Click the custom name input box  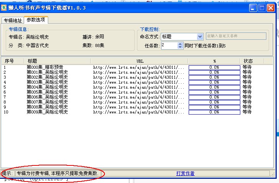click(x=236, y=36)
